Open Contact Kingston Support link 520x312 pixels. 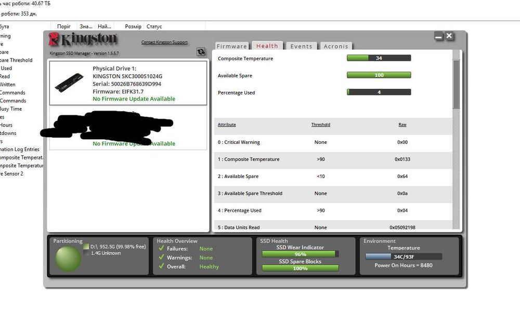(164, 43)
